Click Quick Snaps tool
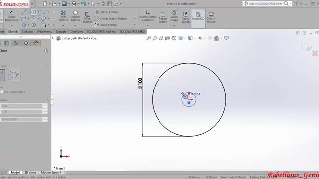Viewport: 319px width, 179px height. point(174,16)
